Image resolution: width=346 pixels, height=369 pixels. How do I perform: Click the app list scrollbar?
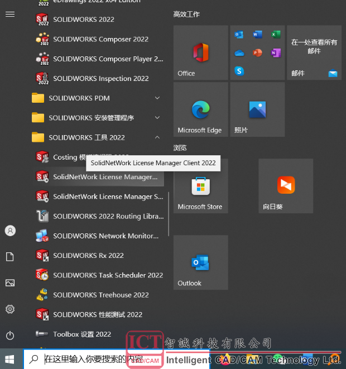(169, 214)
